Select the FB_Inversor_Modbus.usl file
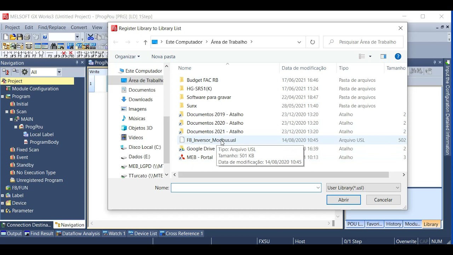 tap(211, 140)
